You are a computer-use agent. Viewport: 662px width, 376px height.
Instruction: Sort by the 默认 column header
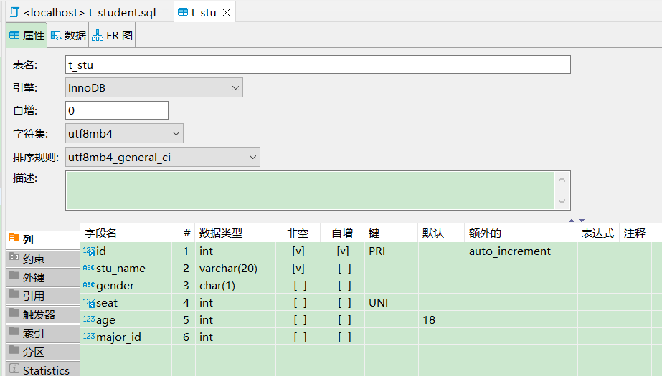(442, 233)
